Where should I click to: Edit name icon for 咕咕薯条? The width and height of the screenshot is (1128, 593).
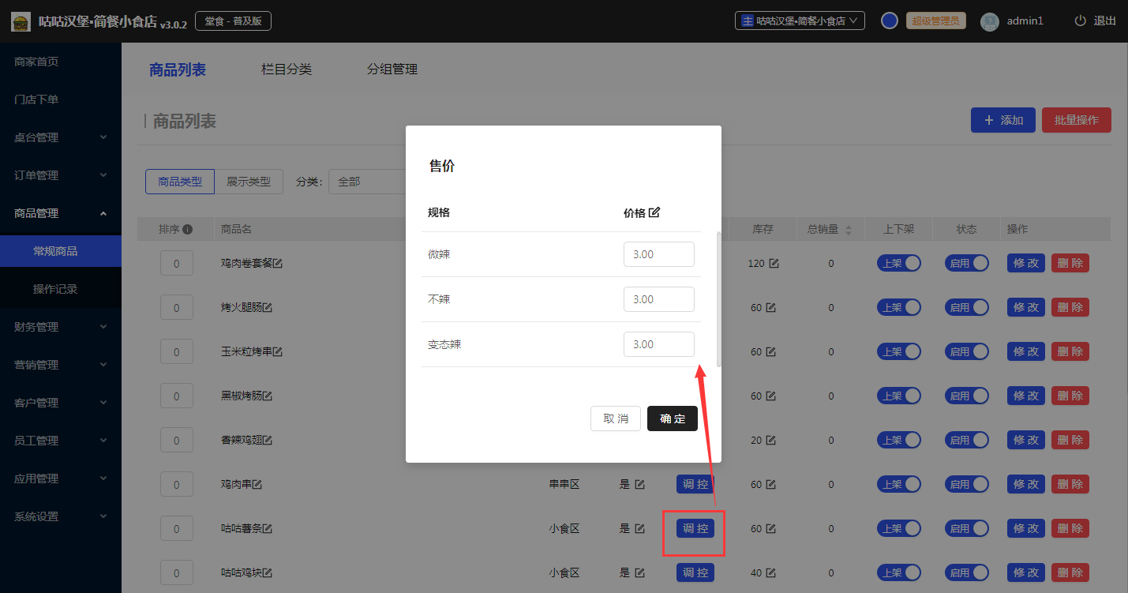click(x=267, y=528)
